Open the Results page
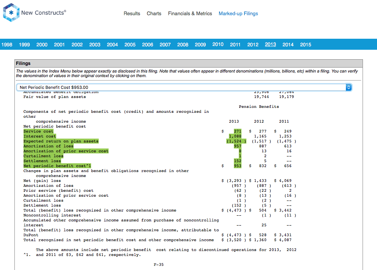Image resolution: width=377 pixels, height=270 pixels. coord(132,13)
